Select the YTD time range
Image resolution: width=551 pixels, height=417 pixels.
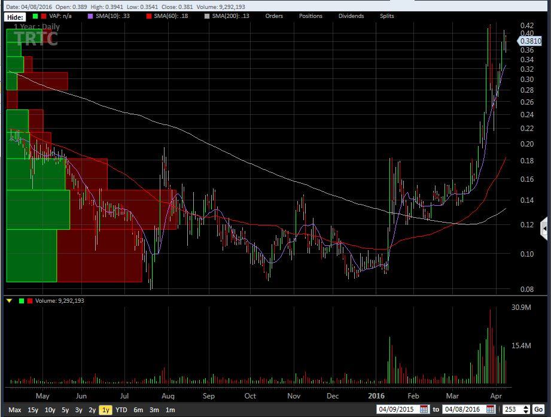(121, 410)
